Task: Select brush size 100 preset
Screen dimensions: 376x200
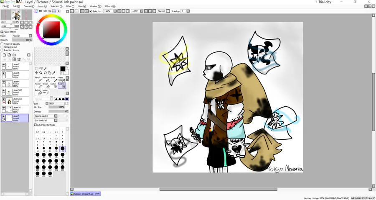Action: coord(56,162)
